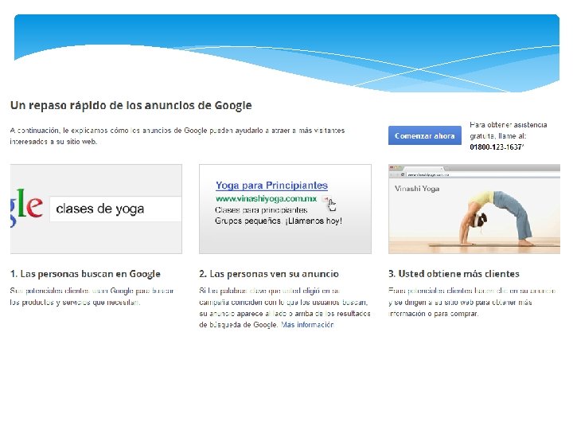This screenshot has height=430, width=573.
Task: Click the Vinashi Yoga site title text
Action: coord(417,189)
